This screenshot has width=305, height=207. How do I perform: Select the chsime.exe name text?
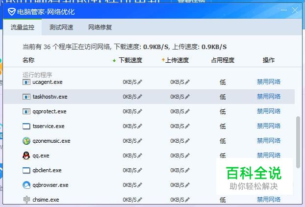tap(46, 200)
